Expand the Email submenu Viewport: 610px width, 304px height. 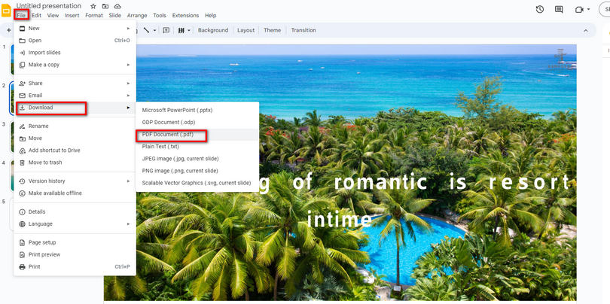(x=75, y=96)
